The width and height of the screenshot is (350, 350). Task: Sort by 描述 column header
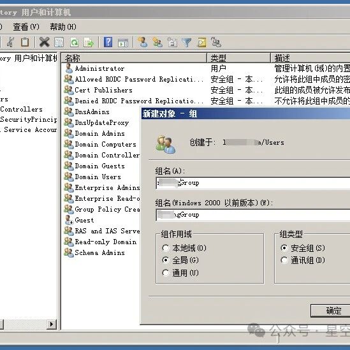point(310,58)
